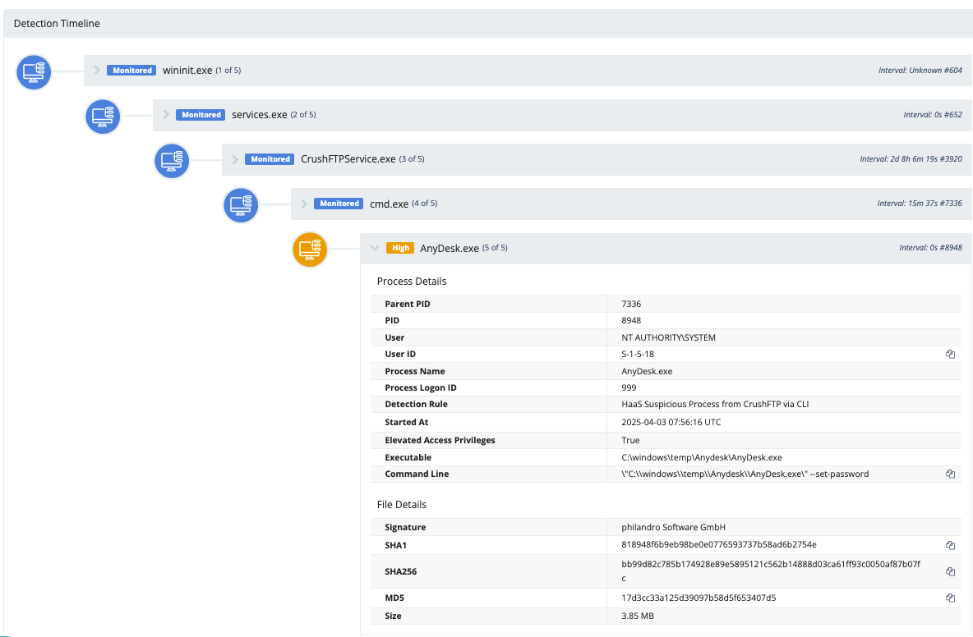Click the wininit.exe process node icon
Viewport: 973px width, 637px height.
(x=34, y=72)
